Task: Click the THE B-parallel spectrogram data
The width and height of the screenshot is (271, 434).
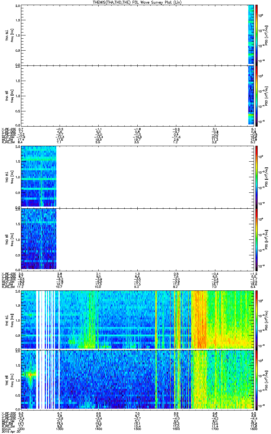Action: pyautogui.click(x=137, y=380)
